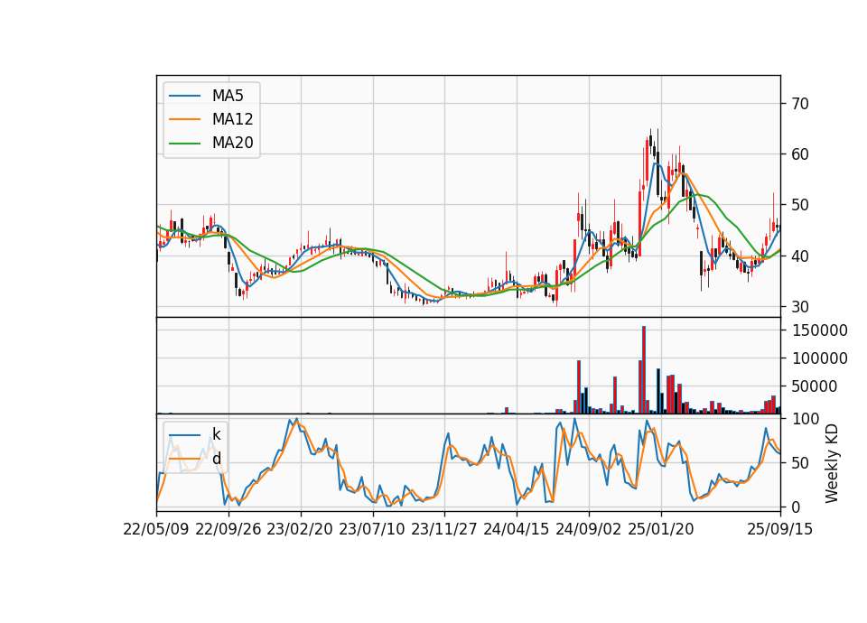Click the 24/04/15 date tick label
The height and width of the screenshot is (623, 867).
pos(517,529)
